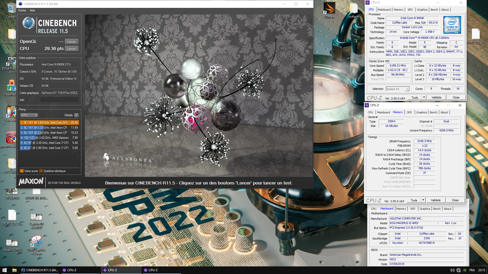The height and width of the screenshot is (274, 488).
Task: Switch to first CPU-Z taskbar button
Action: tap(81, 270)
